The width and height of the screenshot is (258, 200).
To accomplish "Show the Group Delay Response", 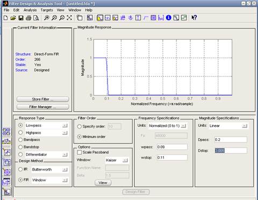I will tap(123, 18).
